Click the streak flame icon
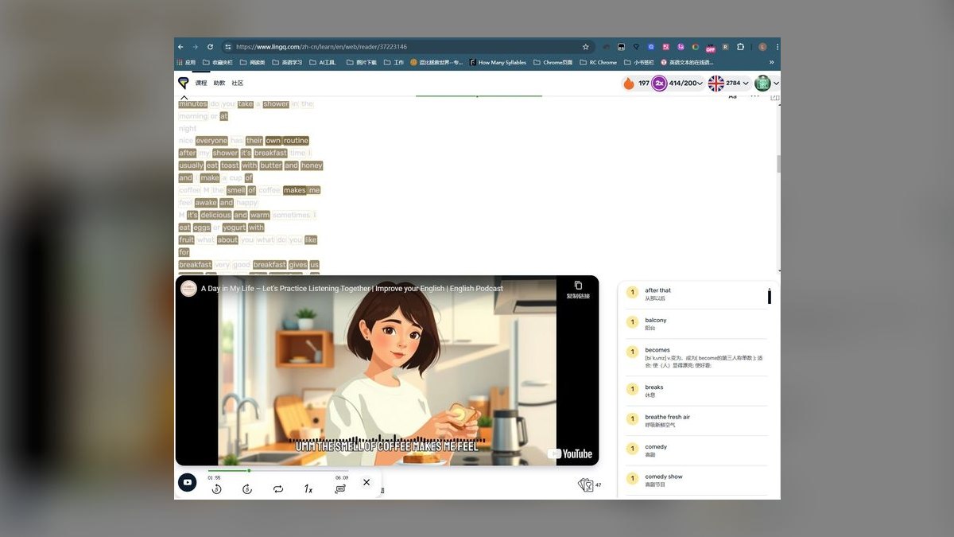This screenshot has width=954, height=537. tap(629, 83)
